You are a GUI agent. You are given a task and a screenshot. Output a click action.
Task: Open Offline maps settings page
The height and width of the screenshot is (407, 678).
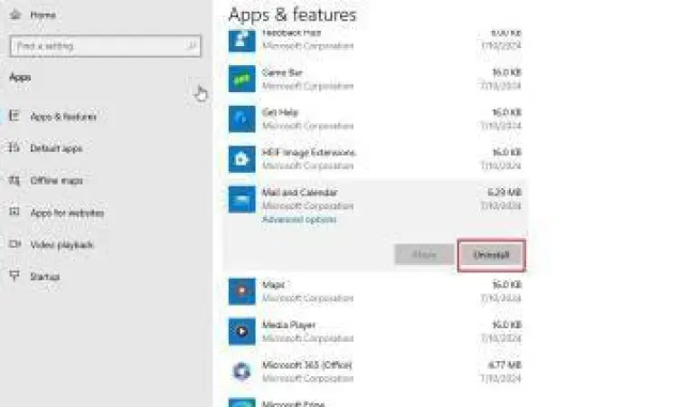57,180
